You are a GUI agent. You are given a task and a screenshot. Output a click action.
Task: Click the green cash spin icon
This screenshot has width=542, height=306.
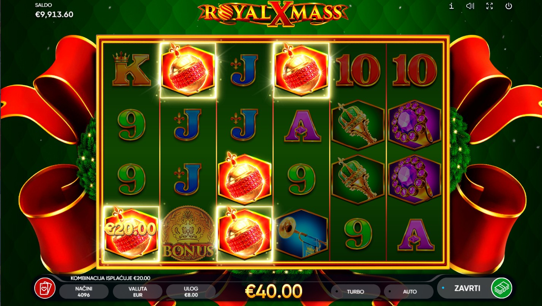coord(501,288)
